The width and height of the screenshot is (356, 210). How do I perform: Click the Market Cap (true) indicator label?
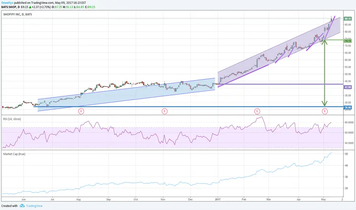pos(14,154)
